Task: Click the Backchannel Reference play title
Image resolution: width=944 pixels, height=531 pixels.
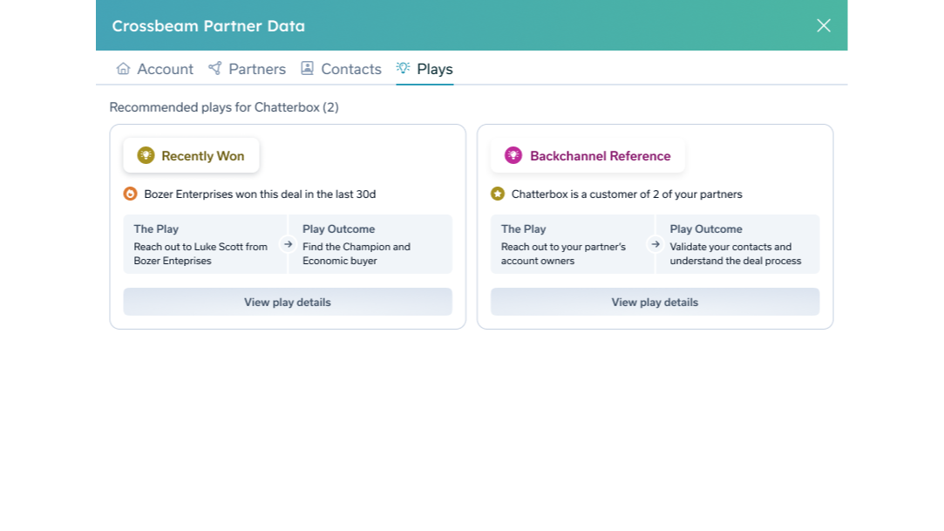Action: 600,156
